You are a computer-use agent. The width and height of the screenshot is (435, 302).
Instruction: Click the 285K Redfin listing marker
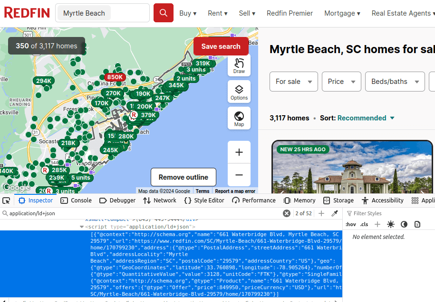(55, 170)
